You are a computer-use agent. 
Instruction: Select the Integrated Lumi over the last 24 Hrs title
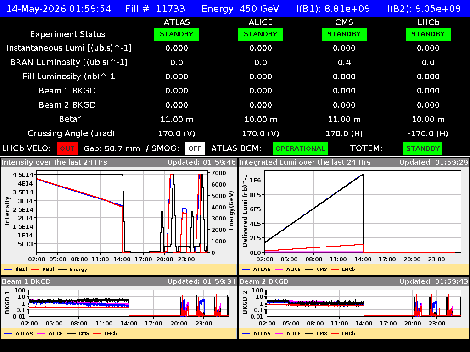point(305,162)
